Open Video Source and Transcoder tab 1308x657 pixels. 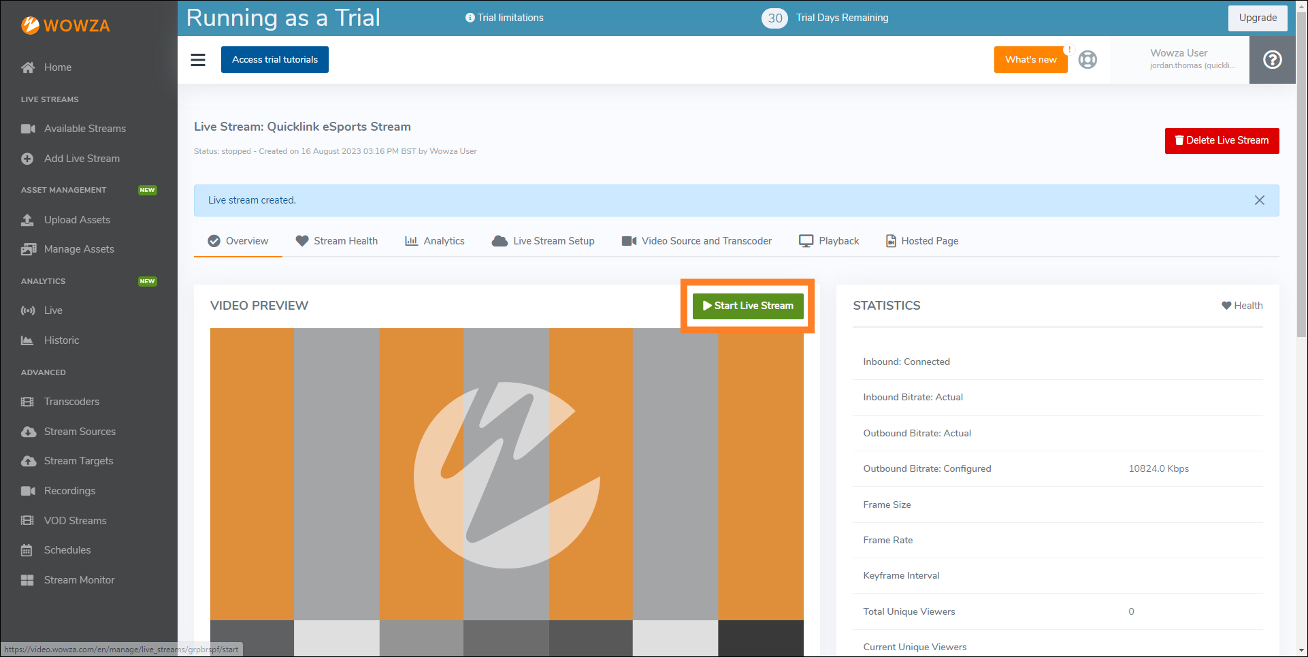coord(697,241)
